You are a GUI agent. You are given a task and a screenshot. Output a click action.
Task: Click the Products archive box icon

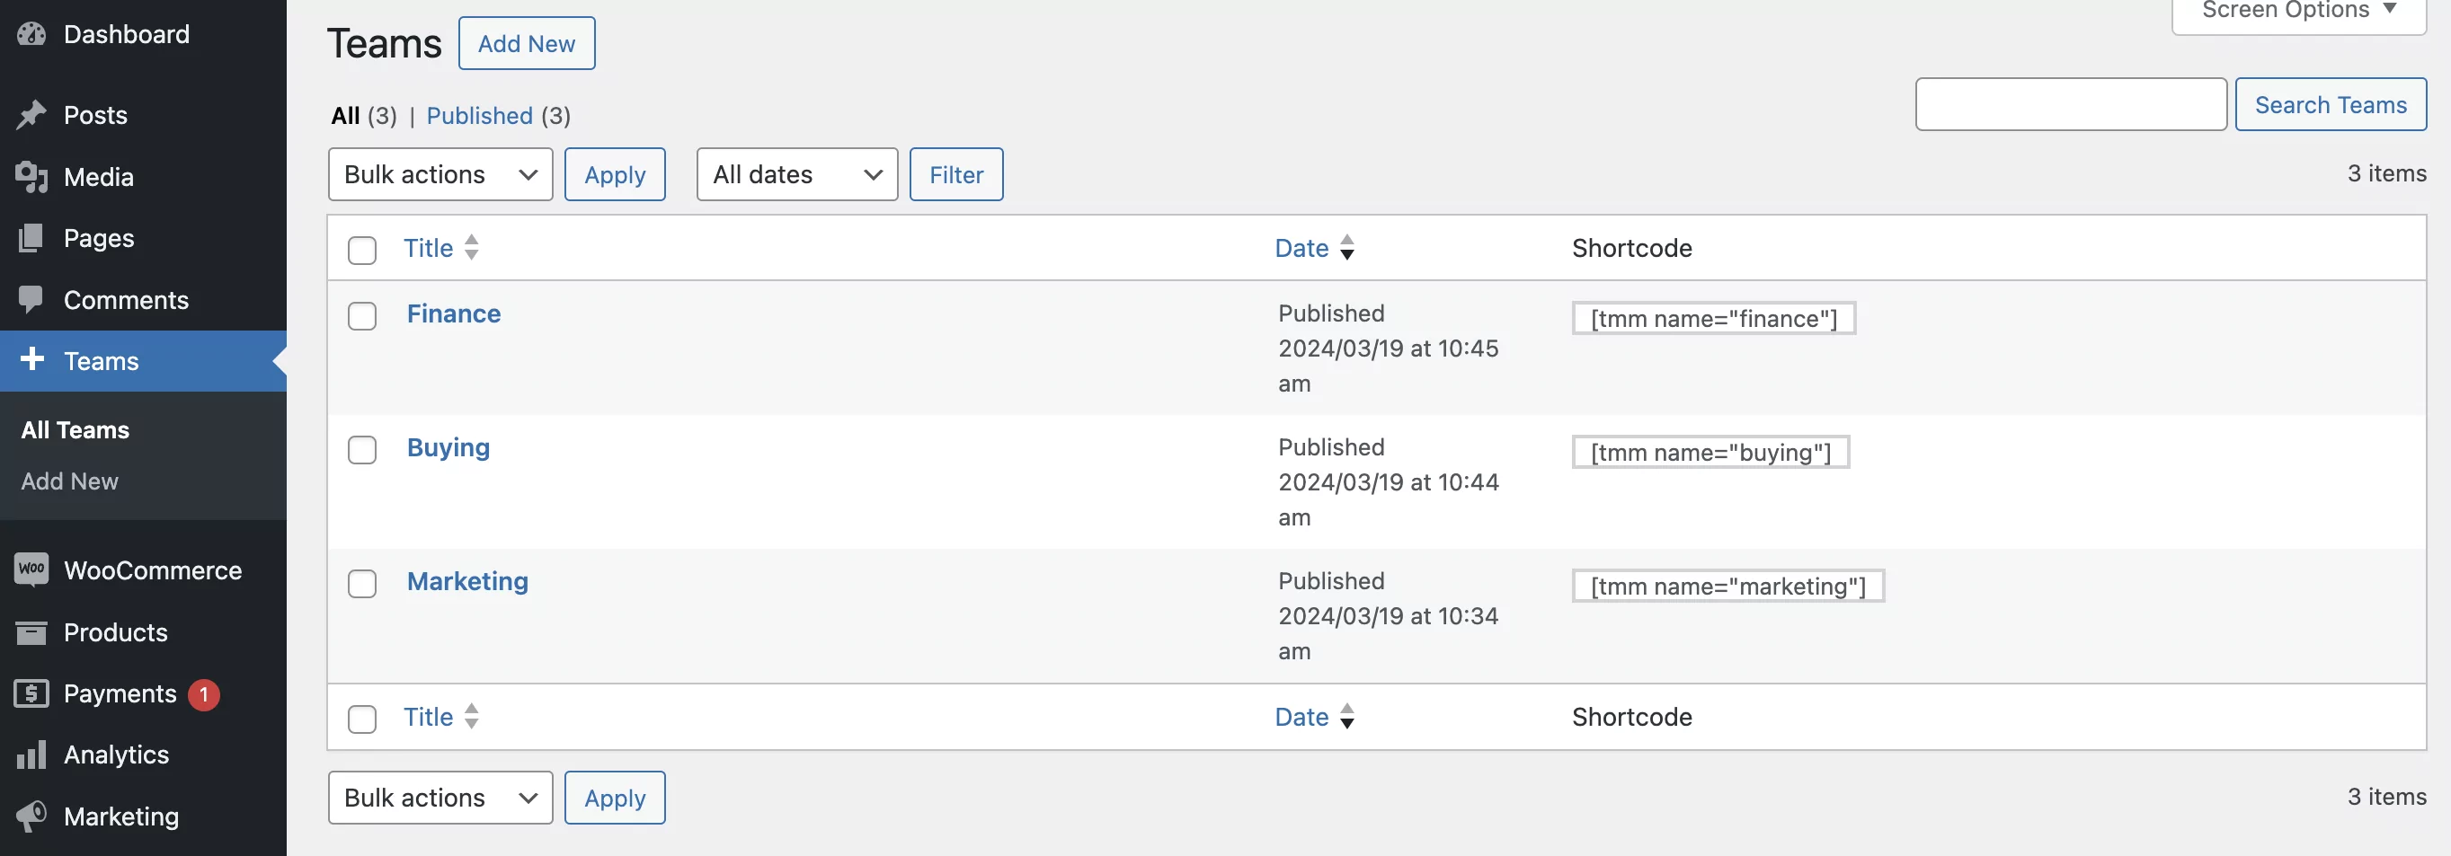31,632
